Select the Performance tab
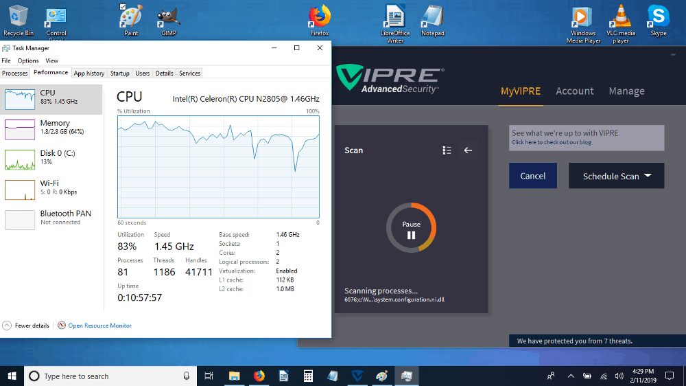This screenshot has height=386, width=686. (51, 73)
